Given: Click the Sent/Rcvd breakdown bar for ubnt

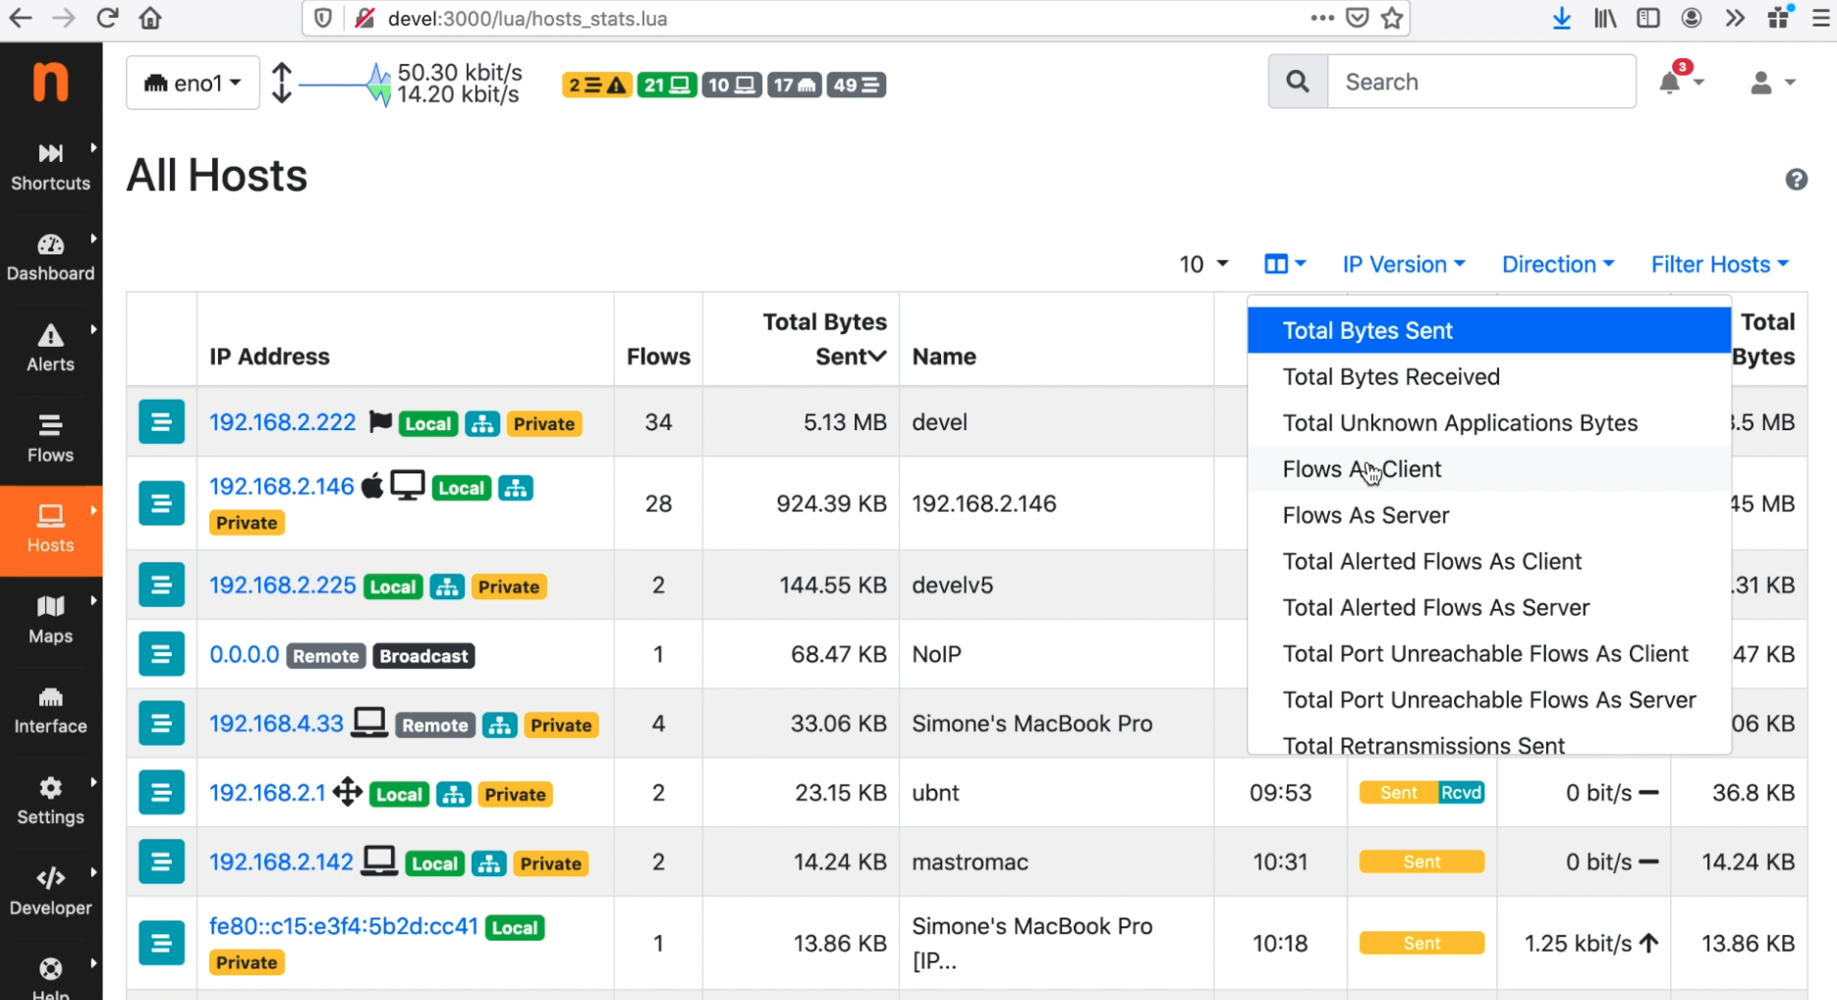Looking at the screenshot, I should pyautogui.click(x=1421, y=793).
